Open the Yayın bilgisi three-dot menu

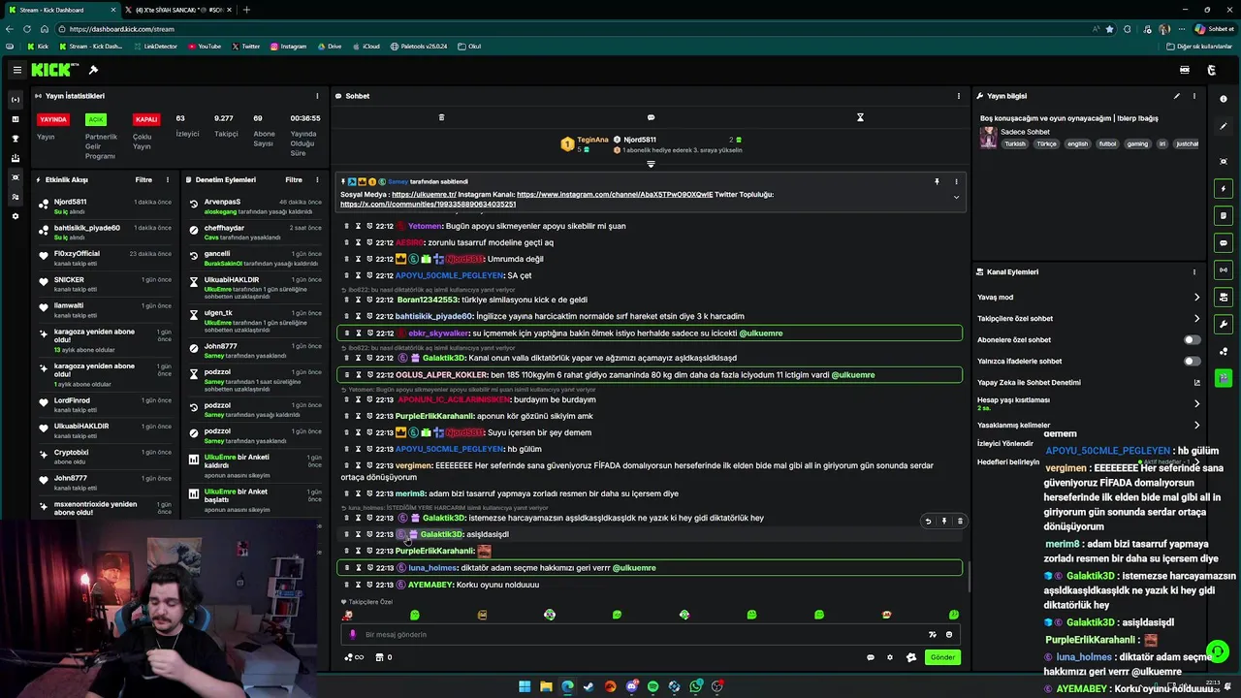pos(1193,96)
